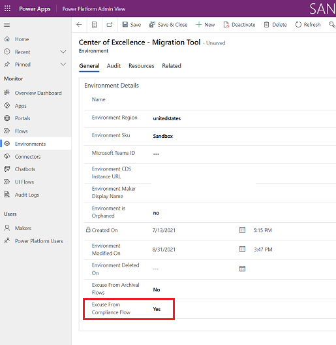The image size is (336, 345).
Task: Open record in new window icon
Action: (110, 25)
